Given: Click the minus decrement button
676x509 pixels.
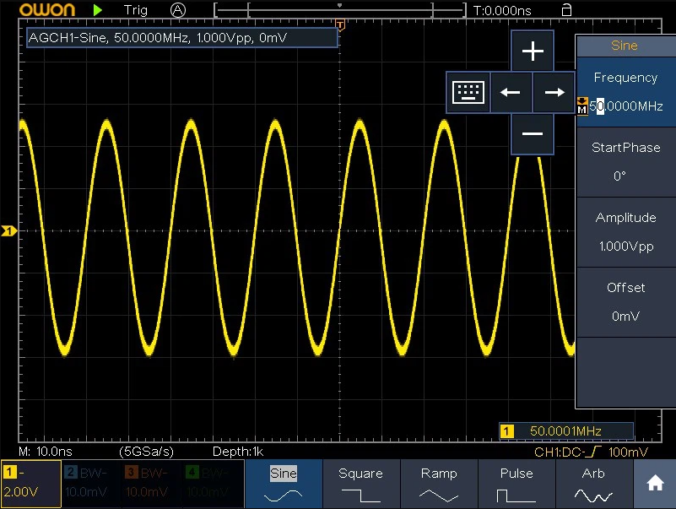Looking at the screenshot, I should 533,133.
